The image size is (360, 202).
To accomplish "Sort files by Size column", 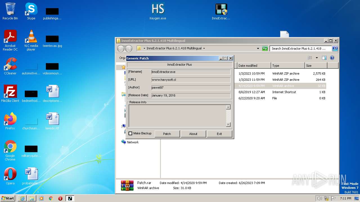I will pos(316,66).
